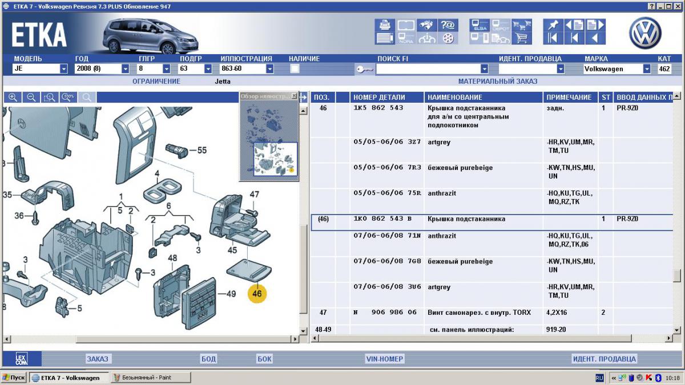Open the Kaspersky tray icon
This screenshot has height=385, width=685.
coord(648,378)
